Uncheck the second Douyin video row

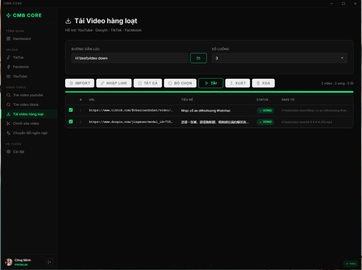point(71,122)
